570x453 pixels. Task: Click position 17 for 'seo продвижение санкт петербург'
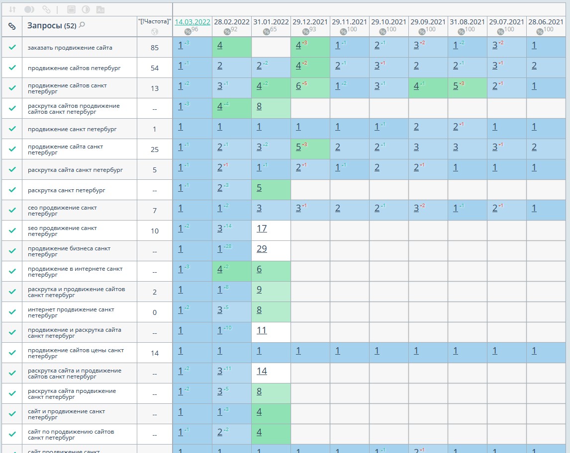point(262,228)
